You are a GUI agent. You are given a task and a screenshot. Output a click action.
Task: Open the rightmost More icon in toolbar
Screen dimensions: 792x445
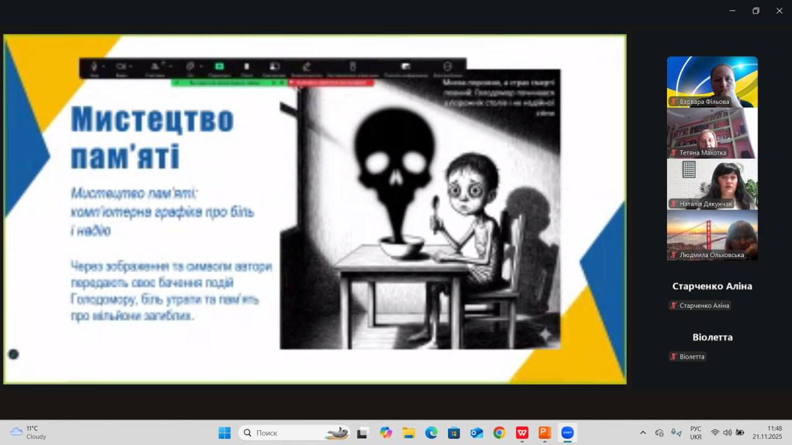coord(447,66)
